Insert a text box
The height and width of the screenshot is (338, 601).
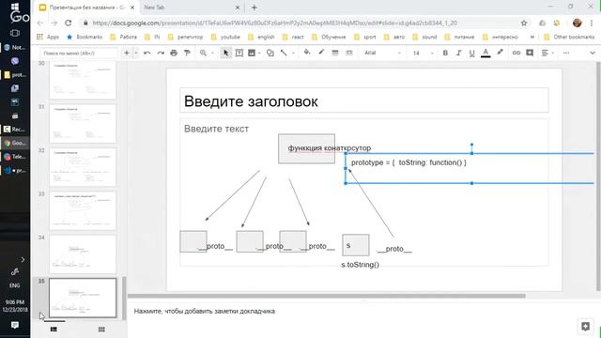pyautogui.click(x=239, y=53)
